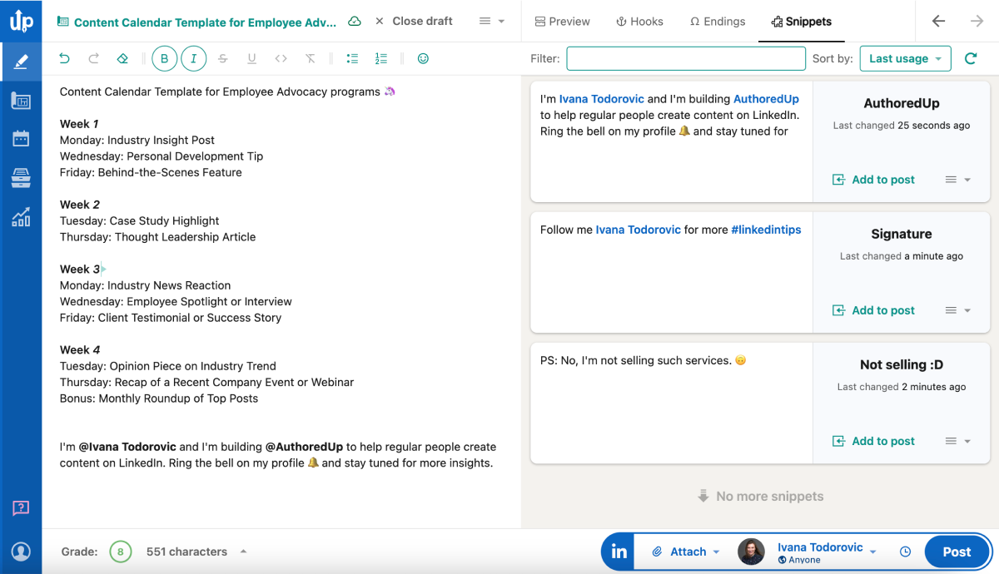Image resolution: width=999 pixels, height=574 pixels.
Task: Click the Close draft button
Action: tap(414, 21)
